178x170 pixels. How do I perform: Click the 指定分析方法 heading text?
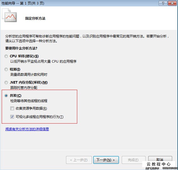[x=35, y=18]
